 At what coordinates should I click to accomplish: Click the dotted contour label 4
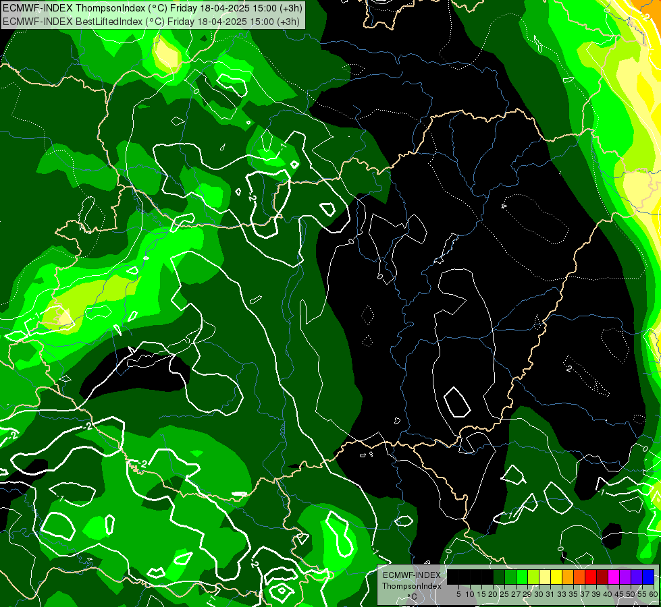503,206
